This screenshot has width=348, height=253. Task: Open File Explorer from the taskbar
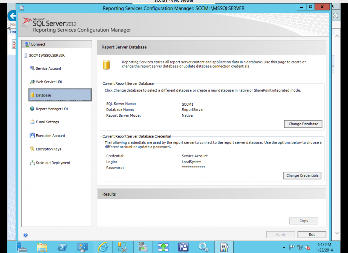(x=42, y=247)
